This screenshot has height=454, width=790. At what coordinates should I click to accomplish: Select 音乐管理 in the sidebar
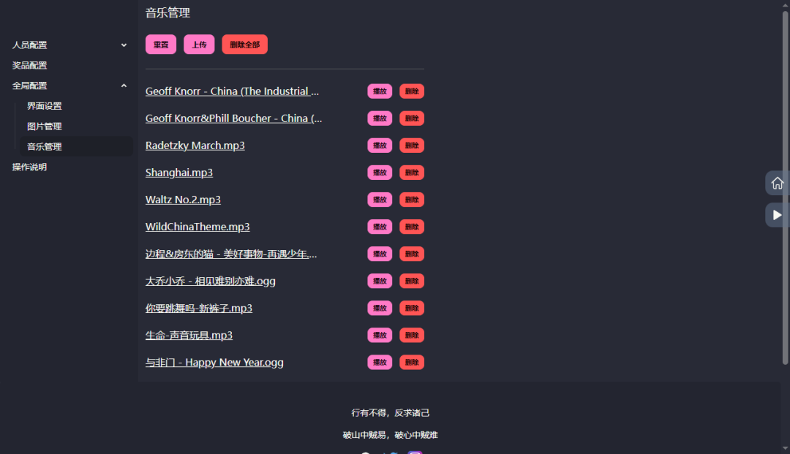(45, 146)
